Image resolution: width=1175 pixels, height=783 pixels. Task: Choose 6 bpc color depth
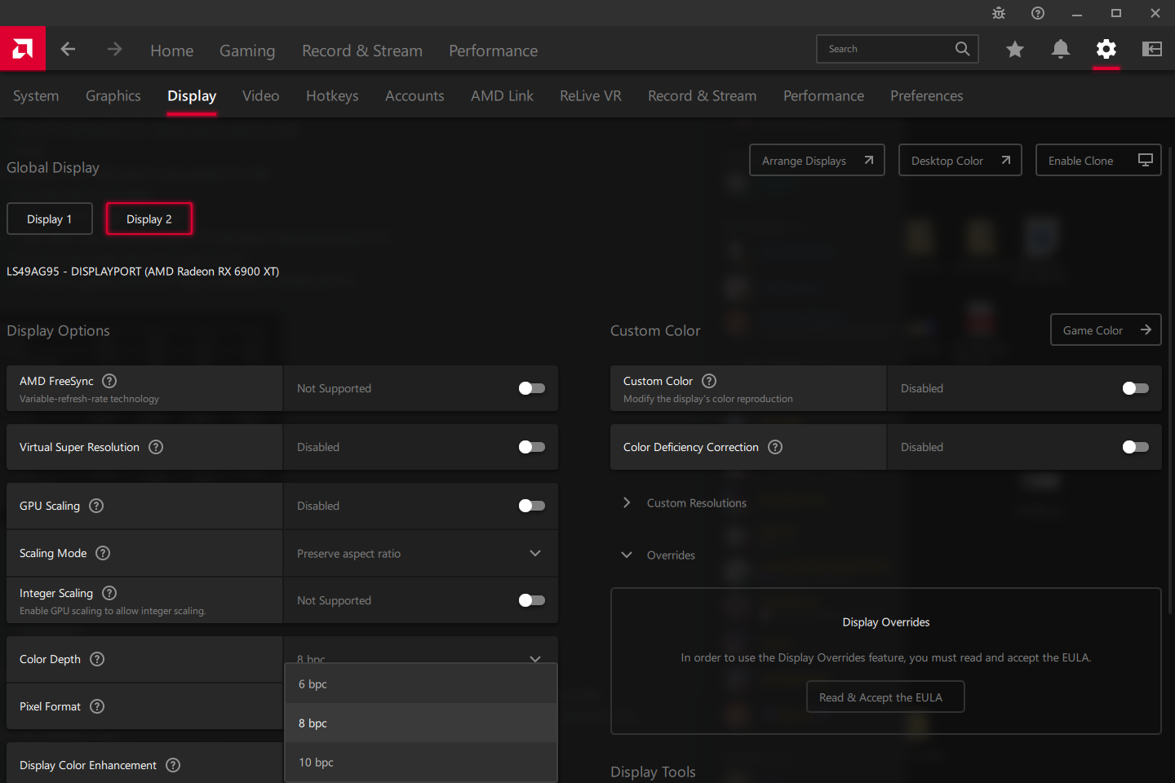[421, 683]
